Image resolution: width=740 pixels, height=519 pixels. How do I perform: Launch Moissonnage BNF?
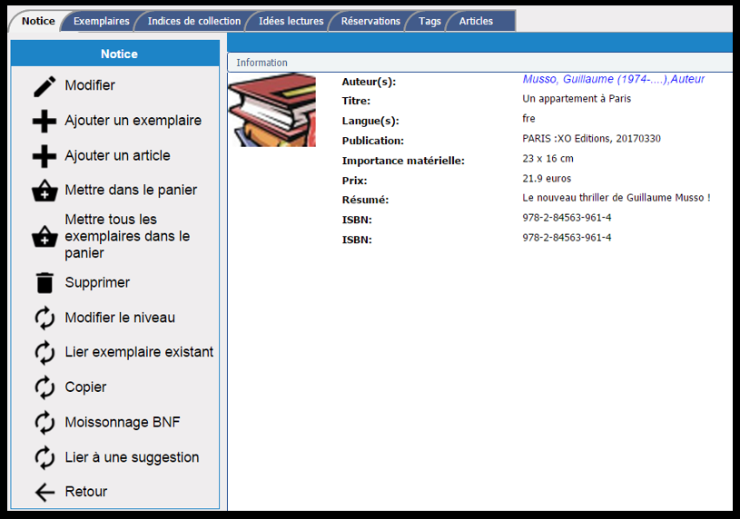123,422
